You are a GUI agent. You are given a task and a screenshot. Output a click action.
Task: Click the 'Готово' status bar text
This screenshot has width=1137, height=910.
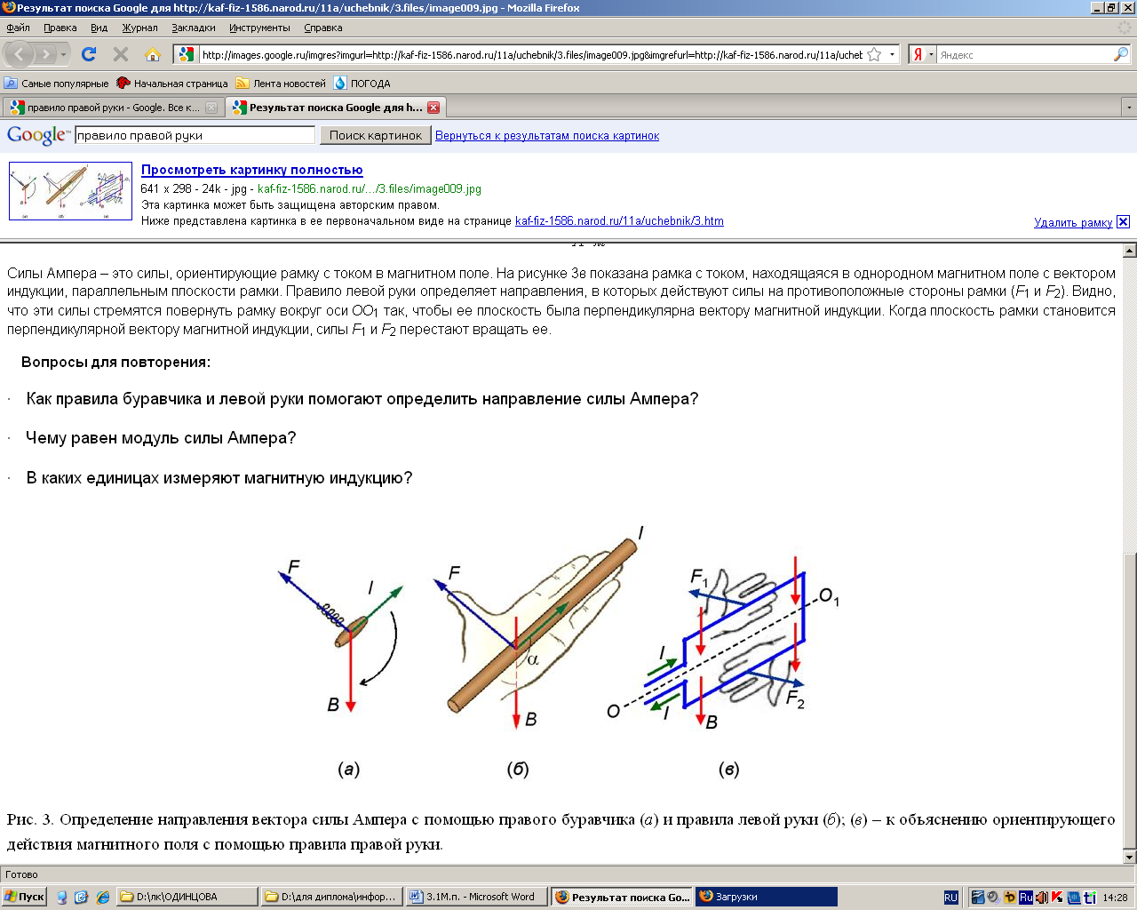pyautogui.click(x=21, y=874)
